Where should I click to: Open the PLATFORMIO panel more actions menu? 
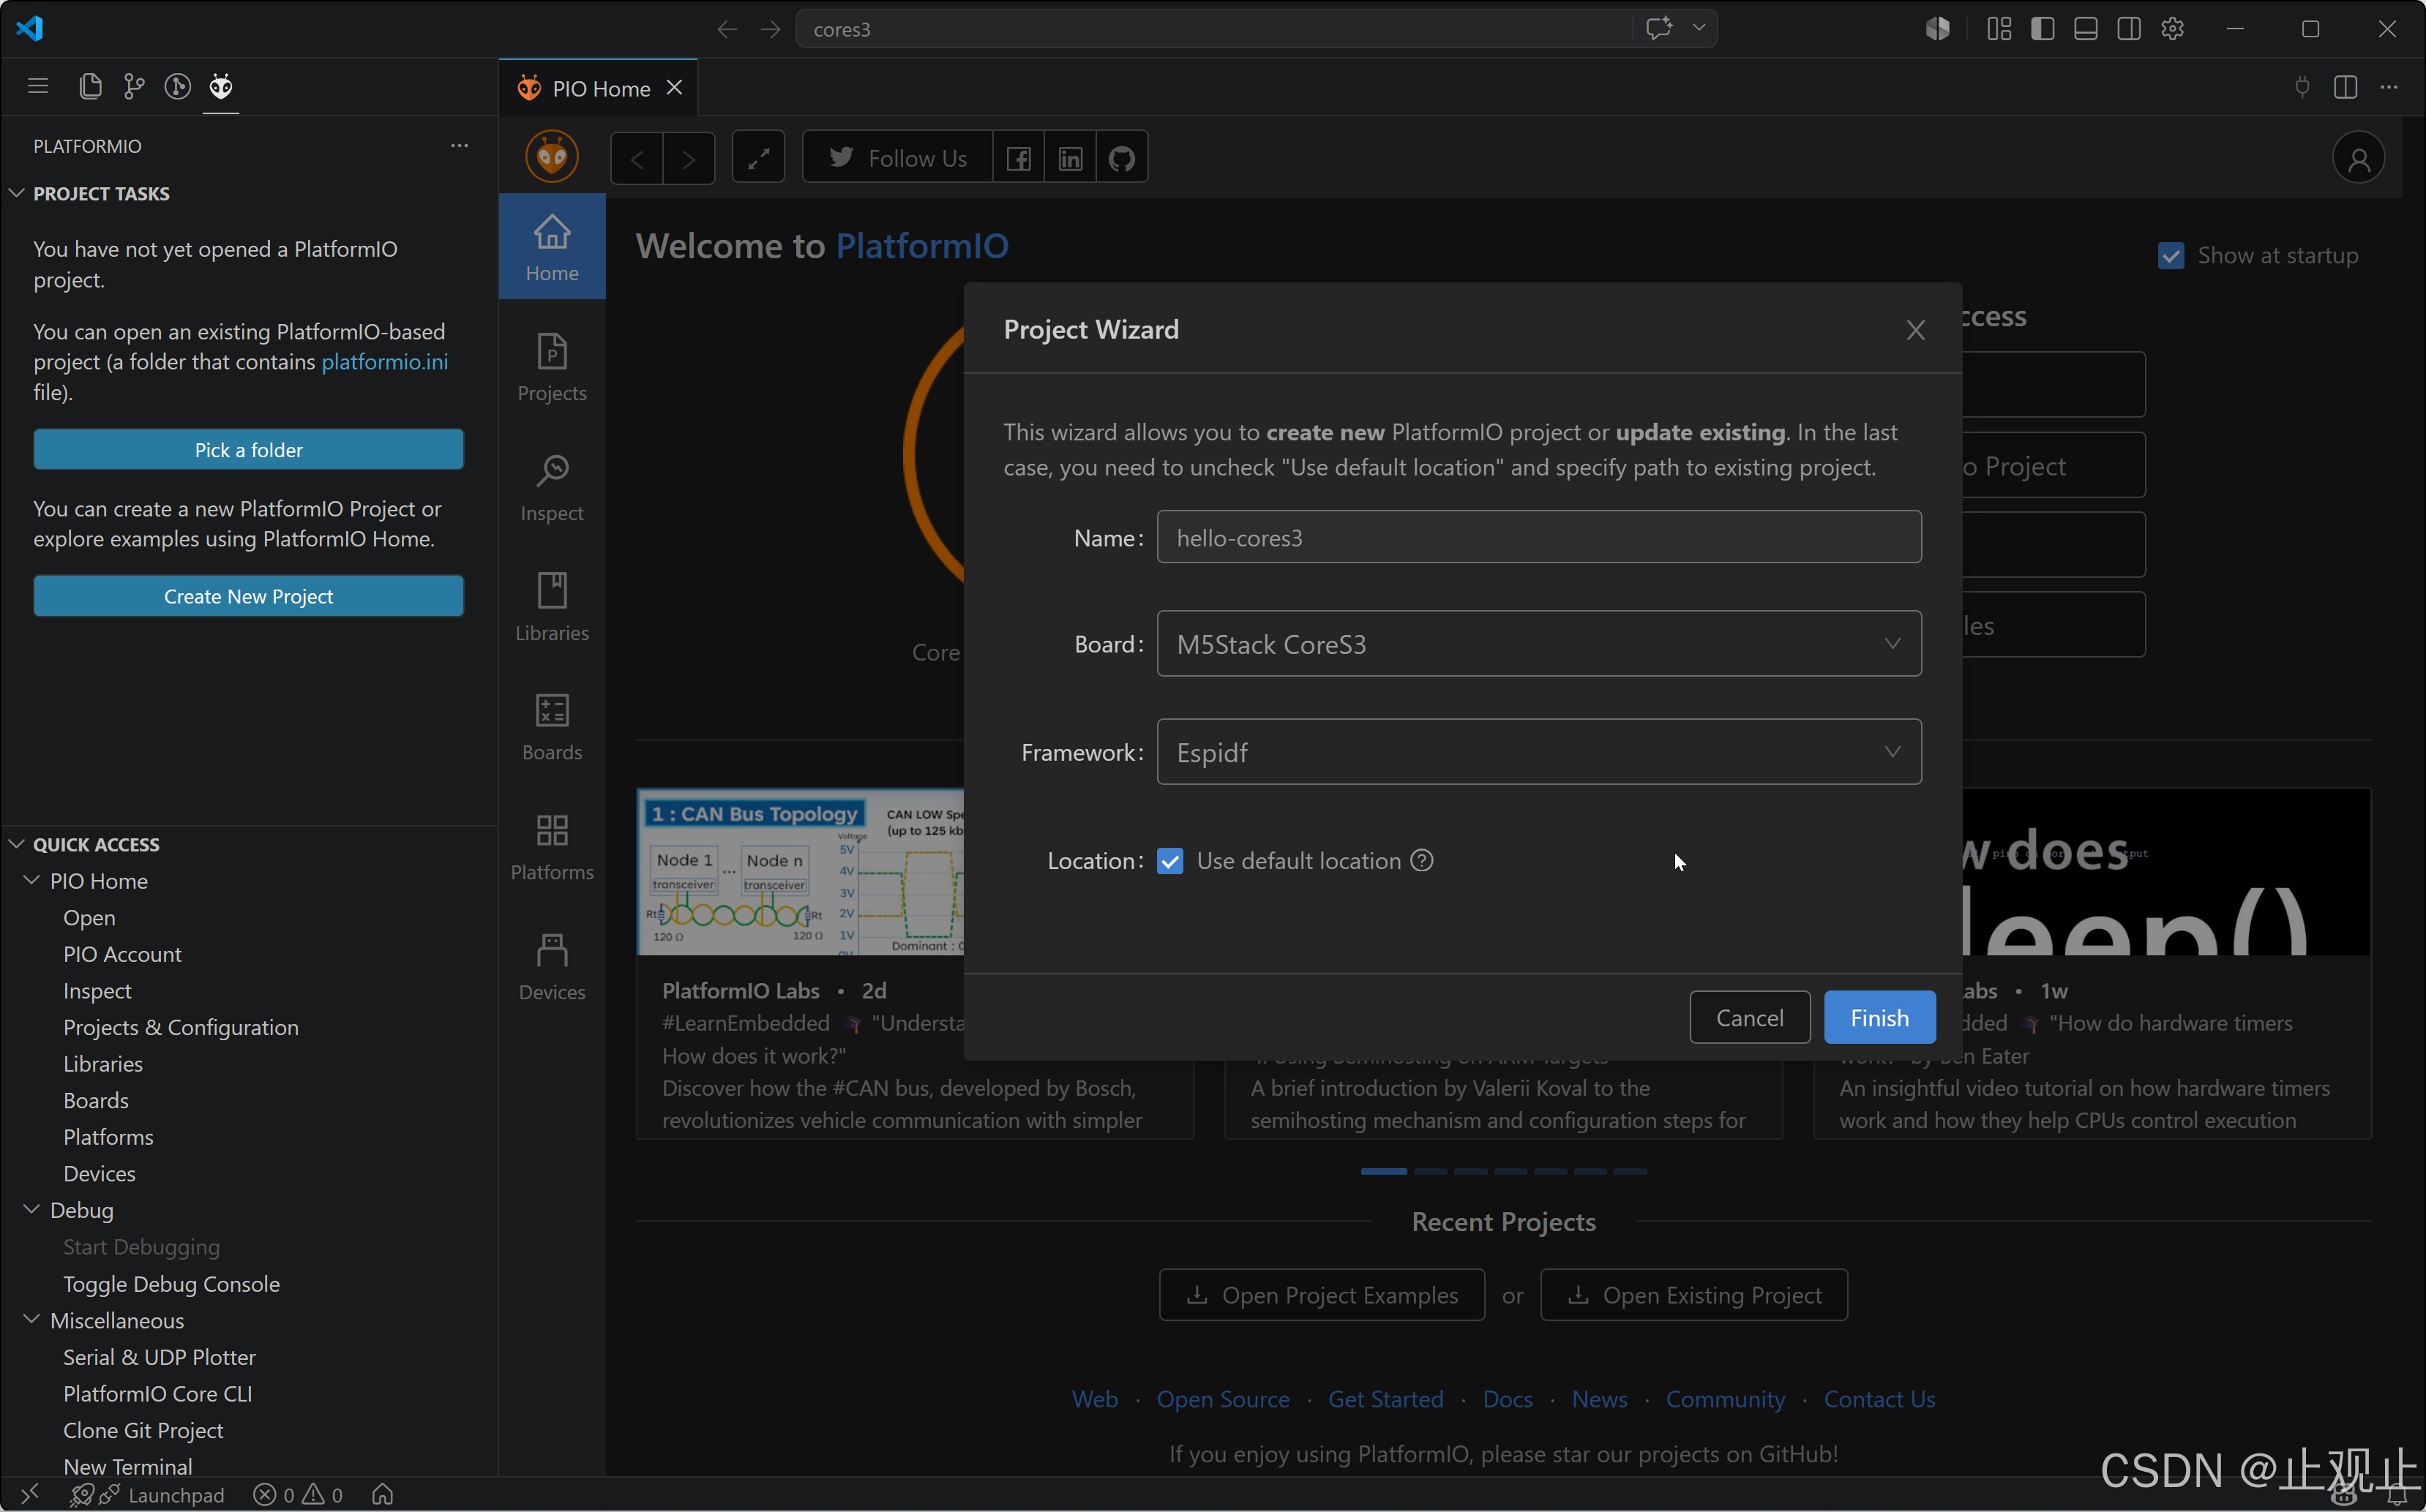pyautogui.click(x=459, y=146)
